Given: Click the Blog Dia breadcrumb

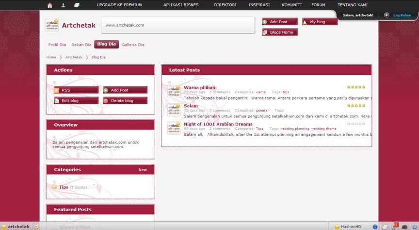Looking at the screenshot, I should 98,57.
